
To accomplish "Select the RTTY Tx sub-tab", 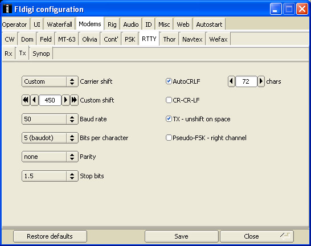I will [x=22, y=53].
